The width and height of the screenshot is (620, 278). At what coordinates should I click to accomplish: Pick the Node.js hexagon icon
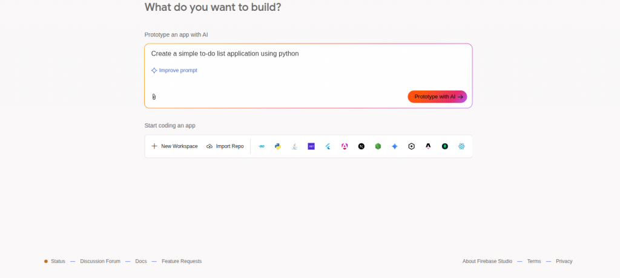point(378,146)
